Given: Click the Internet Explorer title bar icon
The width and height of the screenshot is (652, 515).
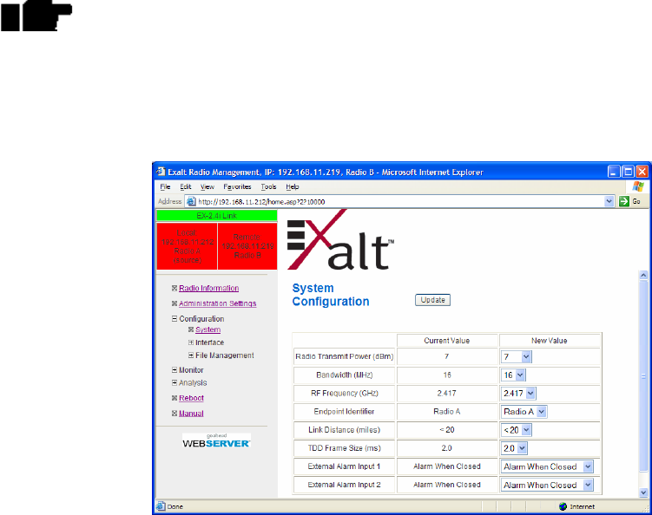Looking at the screenshot, I should click(161, 172).
